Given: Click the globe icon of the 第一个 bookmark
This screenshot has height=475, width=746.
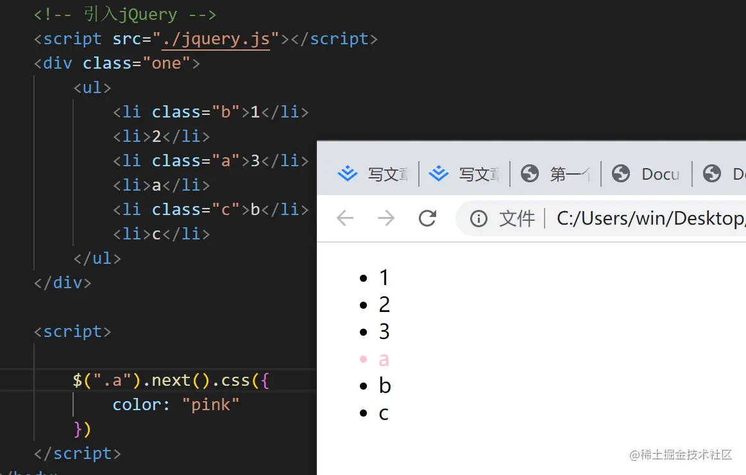Looking at the screenshot, I should 529,173.
